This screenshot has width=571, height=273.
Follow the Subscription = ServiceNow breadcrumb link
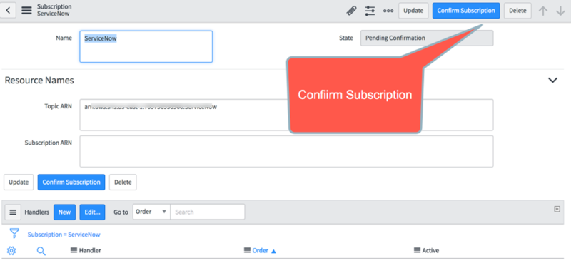(64, 235)
